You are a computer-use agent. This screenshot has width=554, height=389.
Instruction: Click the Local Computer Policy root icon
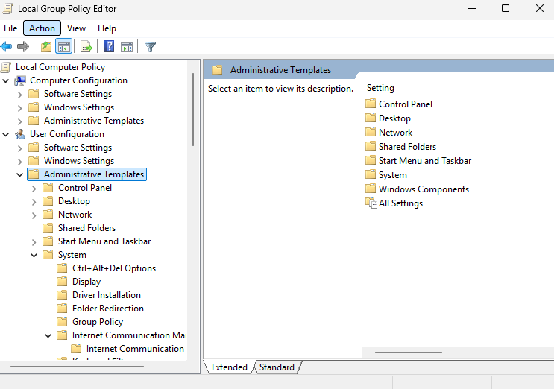point(7,67)
